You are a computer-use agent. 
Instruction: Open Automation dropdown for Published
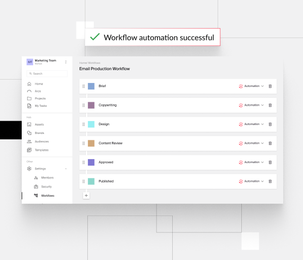click(251, 181)
